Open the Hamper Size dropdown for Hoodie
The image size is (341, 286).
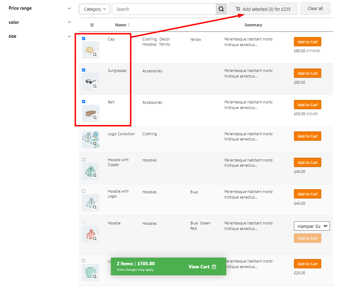312,226
